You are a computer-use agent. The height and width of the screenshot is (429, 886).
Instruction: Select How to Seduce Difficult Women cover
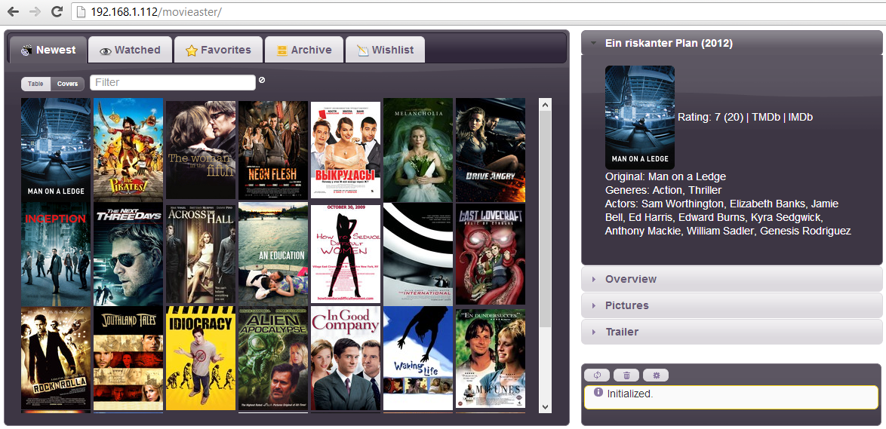[x=346, y=254]
